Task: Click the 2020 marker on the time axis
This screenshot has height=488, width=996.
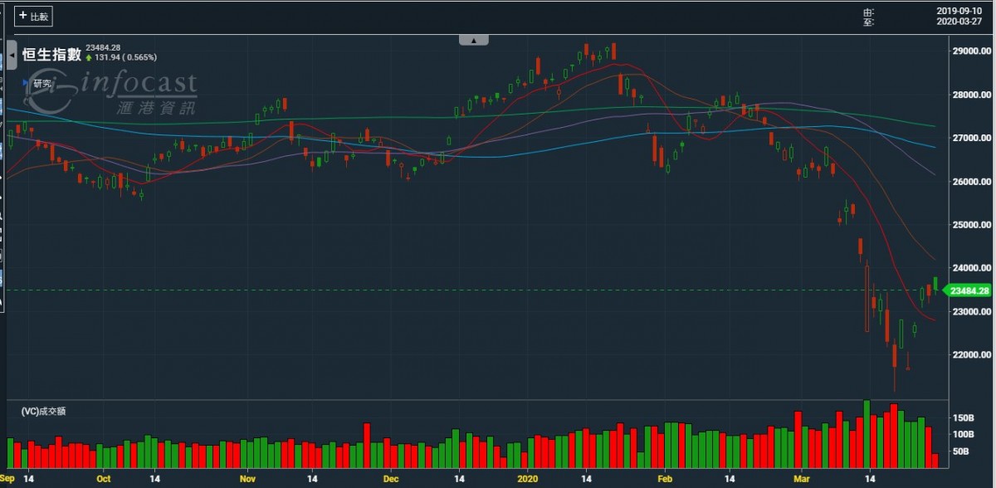Action: coord(529,479)
